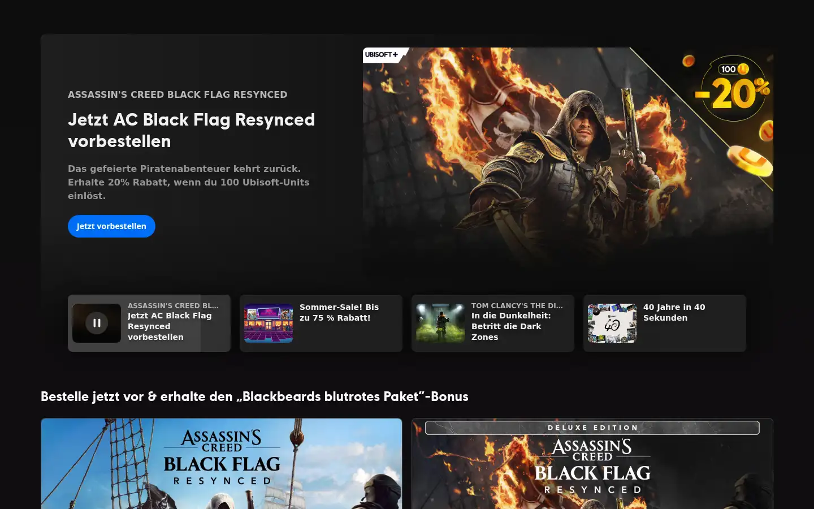Click the Sommer-Sale thumbnail image

point(269,323)
